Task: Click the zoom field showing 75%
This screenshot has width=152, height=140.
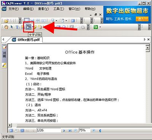Action: pyautogui.click(x=84, y=130)
